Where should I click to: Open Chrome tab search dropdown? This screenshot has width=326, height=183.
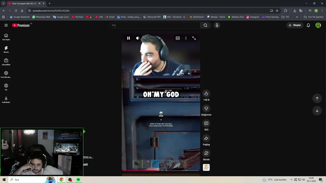pos(3,4)
